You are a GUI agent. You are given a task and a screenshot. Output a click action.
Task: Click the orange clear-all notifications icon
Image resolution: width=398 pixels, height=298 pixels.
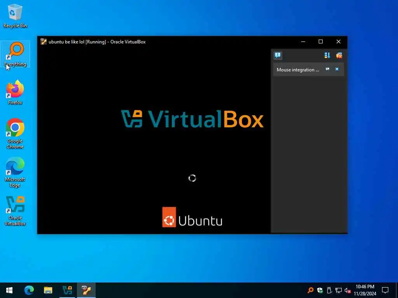pos(339,55)
